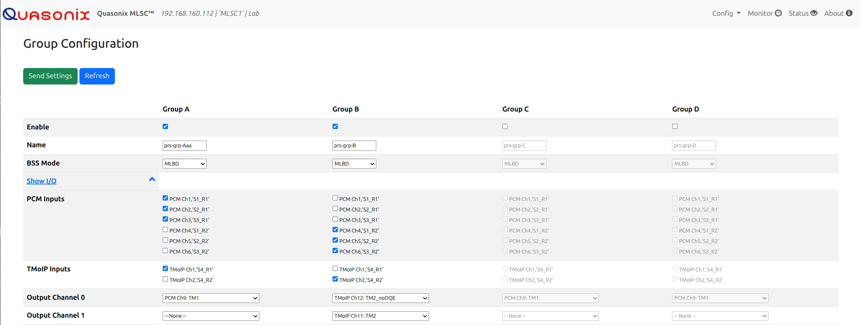Uncheck Group A PCM Ch3,'S3_R1' input
Screen dimensions: 860x325
tap(165, 219)
